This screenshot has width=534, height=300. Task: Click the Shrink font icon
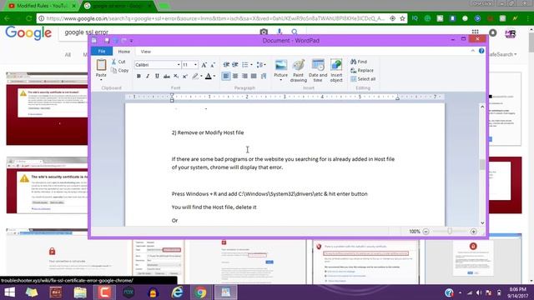(213, 65)
